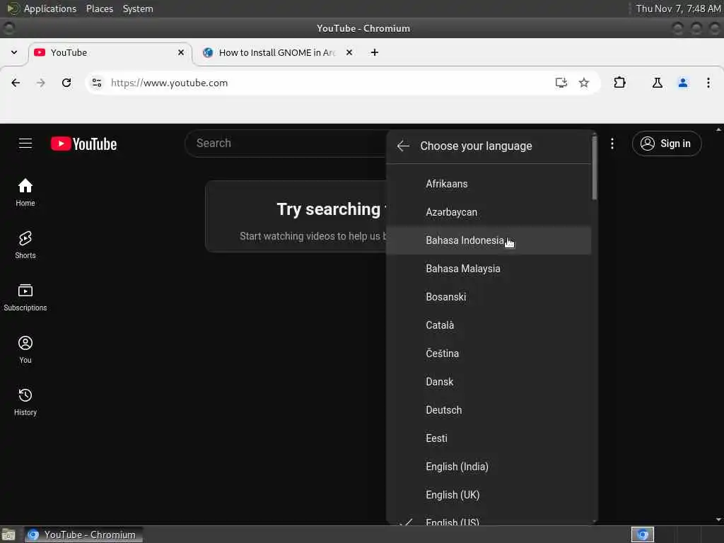Open Chrome Labs flask icon
Screen dimensions: 724x543
click(x=657, y=83)
